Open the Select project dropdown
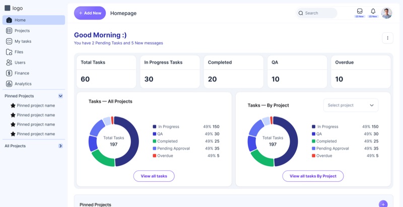403x207 pixels. [x=351, y=105]
